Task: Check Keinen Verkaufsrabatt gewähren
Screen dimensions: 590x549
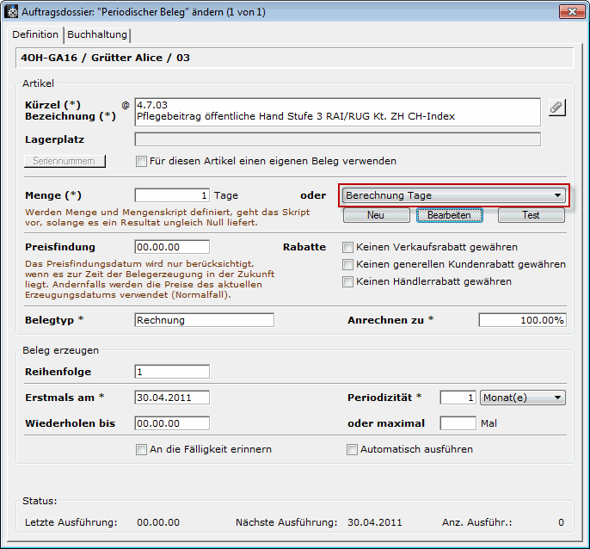Action: (348, 247)
